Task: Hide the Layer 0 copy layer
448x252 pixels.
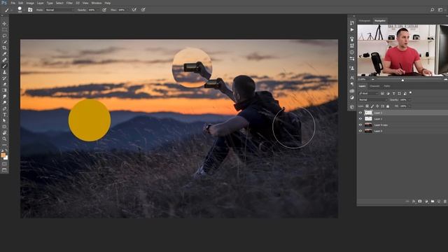Action: pyautogui.click(x=360, y=125)
